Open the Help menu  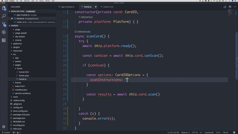[x=53, y=1]
